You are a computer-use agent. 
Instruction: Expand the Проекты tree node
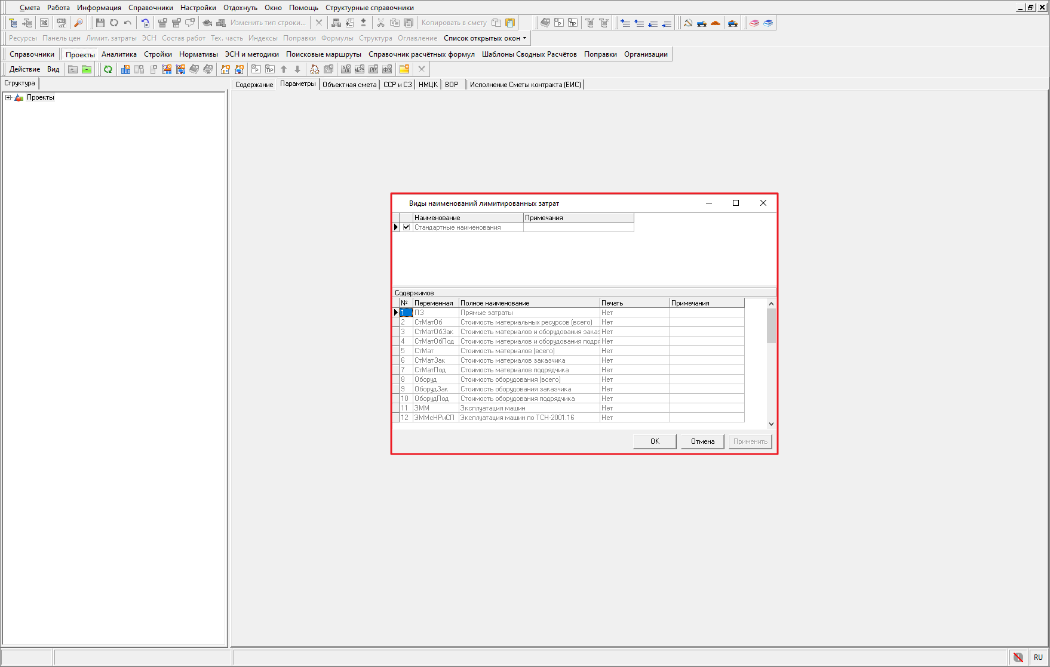coord(8,97)
